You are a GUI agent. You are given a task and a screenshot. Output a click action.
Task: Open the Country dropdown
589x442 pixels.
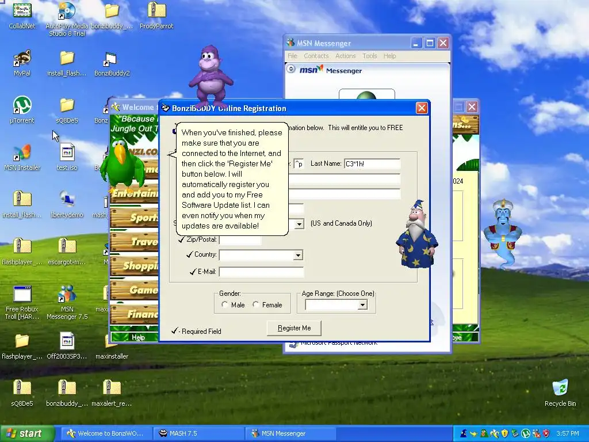point(298,255)
